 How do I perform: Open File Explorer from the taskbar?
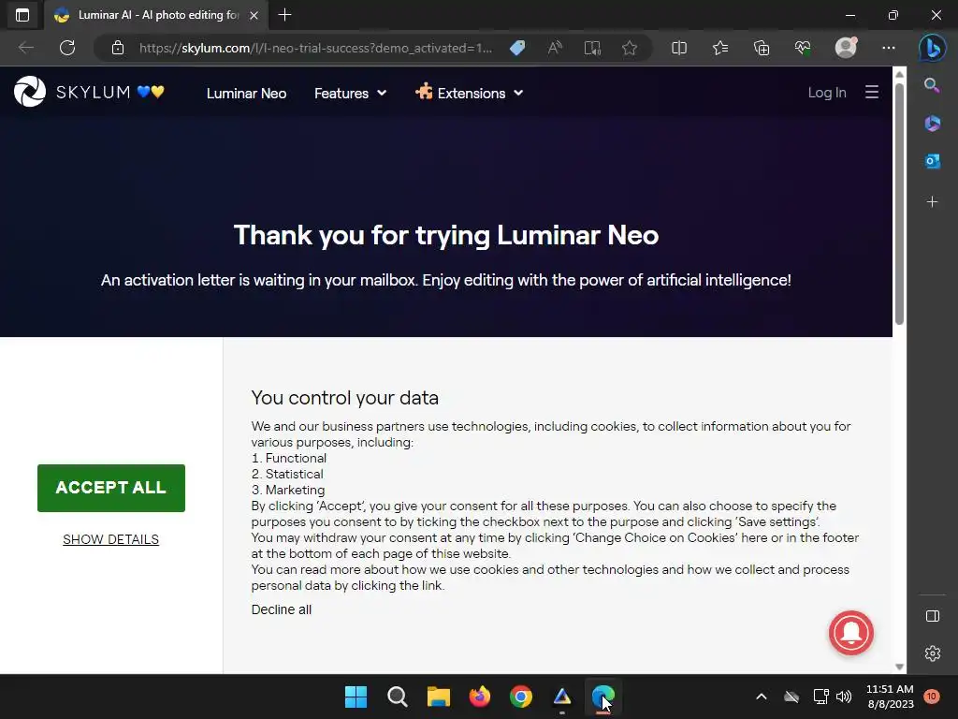click(x=439, y=697)
